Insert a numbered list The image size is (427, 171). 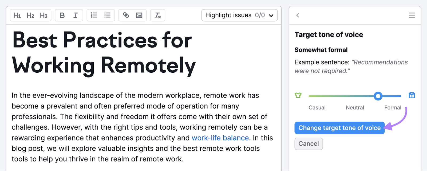point(94,15)
